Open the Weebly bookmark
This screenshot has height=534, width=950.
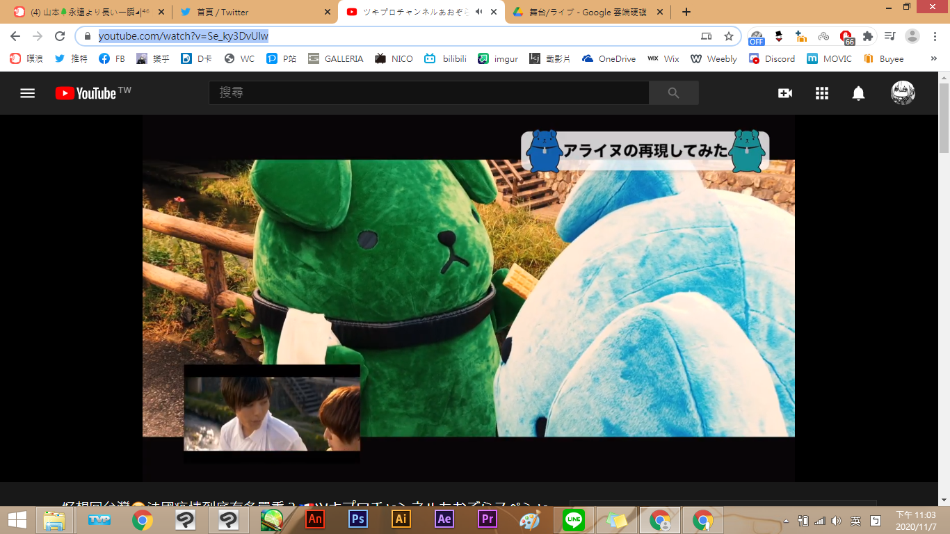pos(714,59)
